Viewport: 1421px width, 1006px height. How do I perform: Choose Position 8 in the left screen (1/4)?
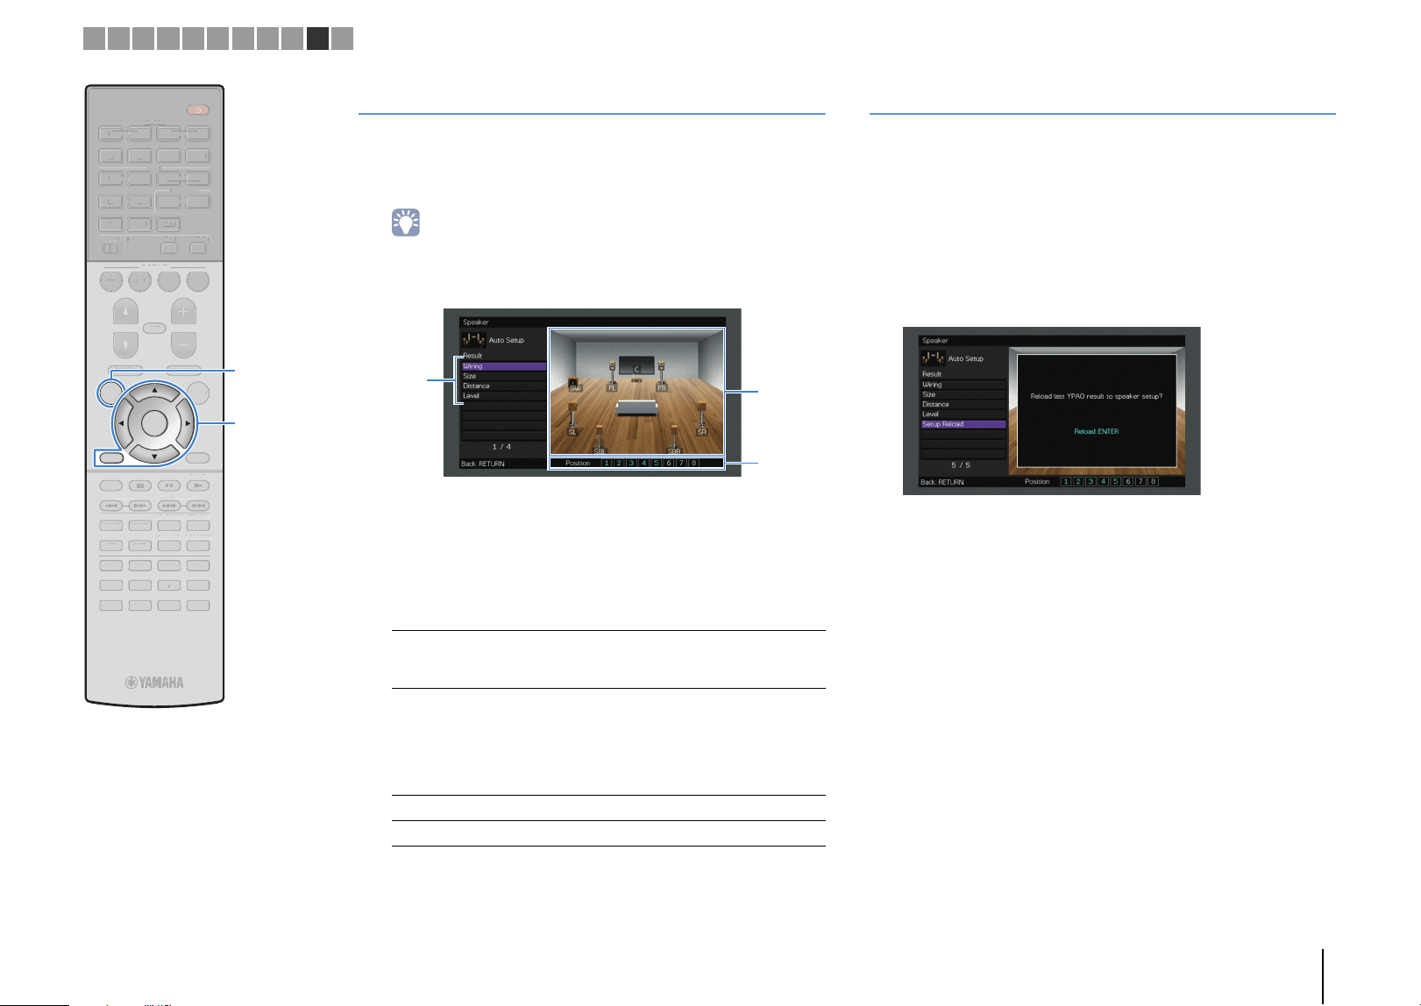694,463
